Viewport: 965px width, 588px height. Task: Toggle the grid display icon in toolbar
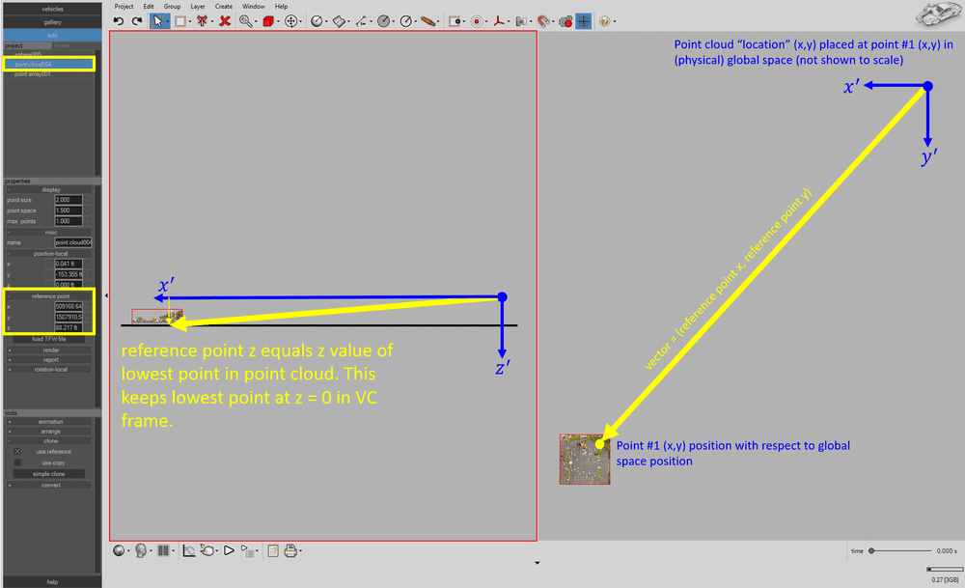point(583,20)
